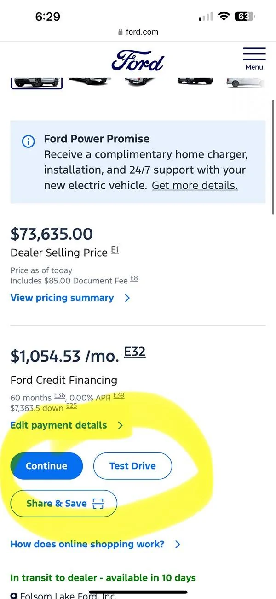Tap the padlock icon beside ford.com
Screen dimensions: 276x599
(121, 32)
